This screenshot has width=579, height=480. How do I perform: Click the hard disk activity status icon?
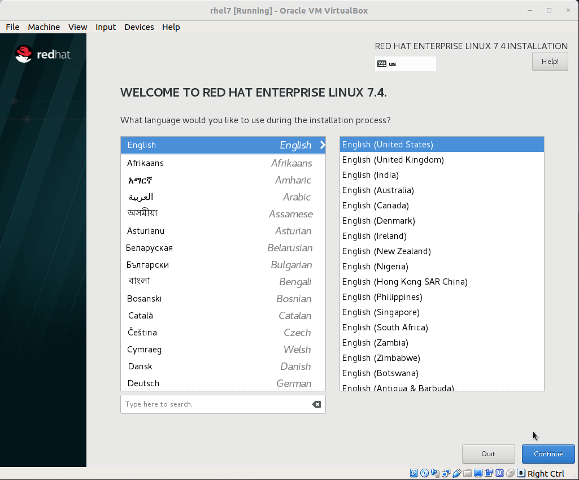pos(413,473)
